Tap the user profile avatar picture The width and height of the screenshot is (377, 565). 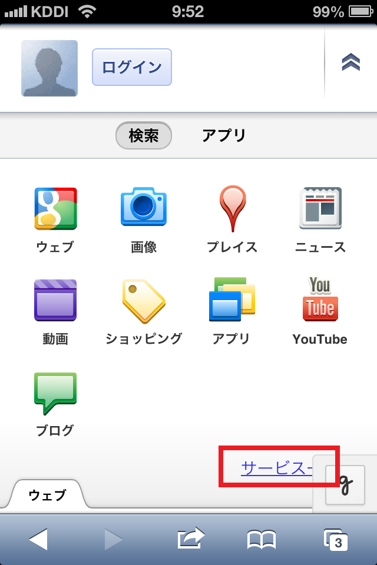point(49,68)
